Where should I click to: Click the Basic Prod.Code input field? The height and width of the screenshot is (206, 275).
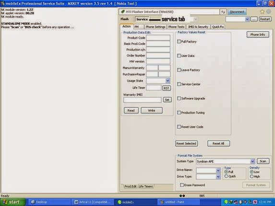pyautogui.click(x=158, y=44)
